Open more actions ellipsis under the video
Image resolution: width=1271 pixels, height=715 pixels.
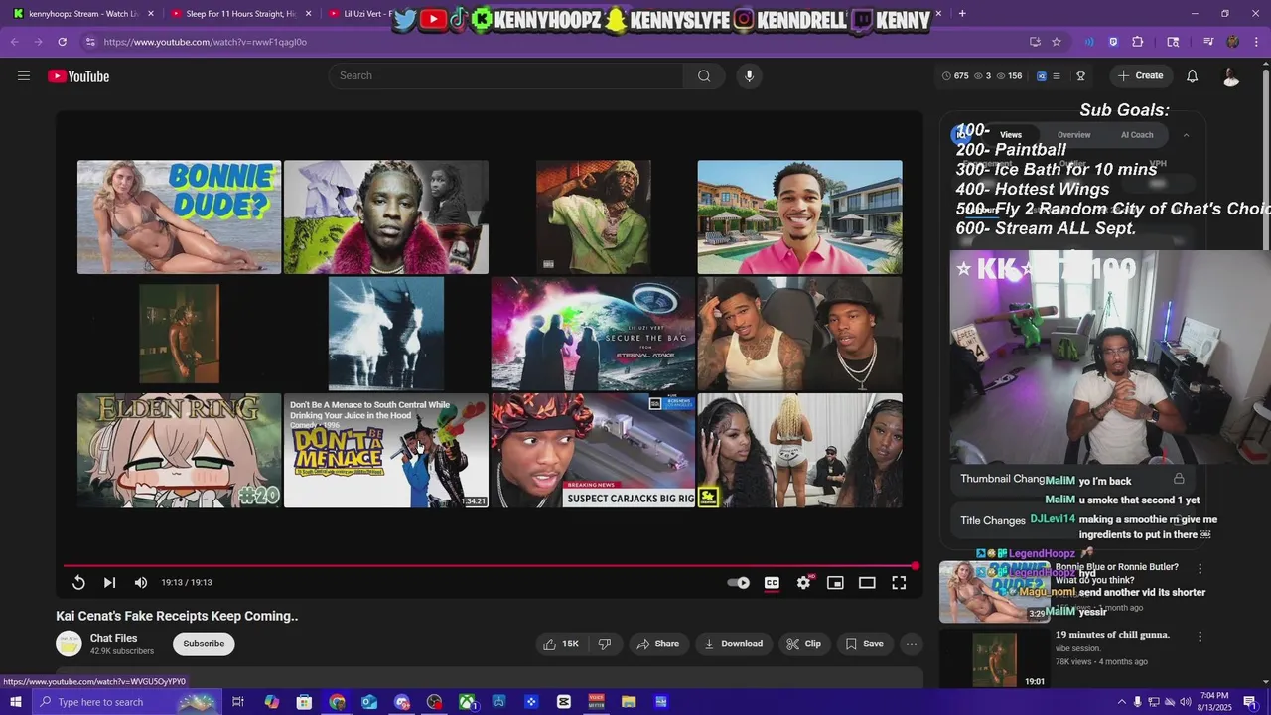click(911, 643)
